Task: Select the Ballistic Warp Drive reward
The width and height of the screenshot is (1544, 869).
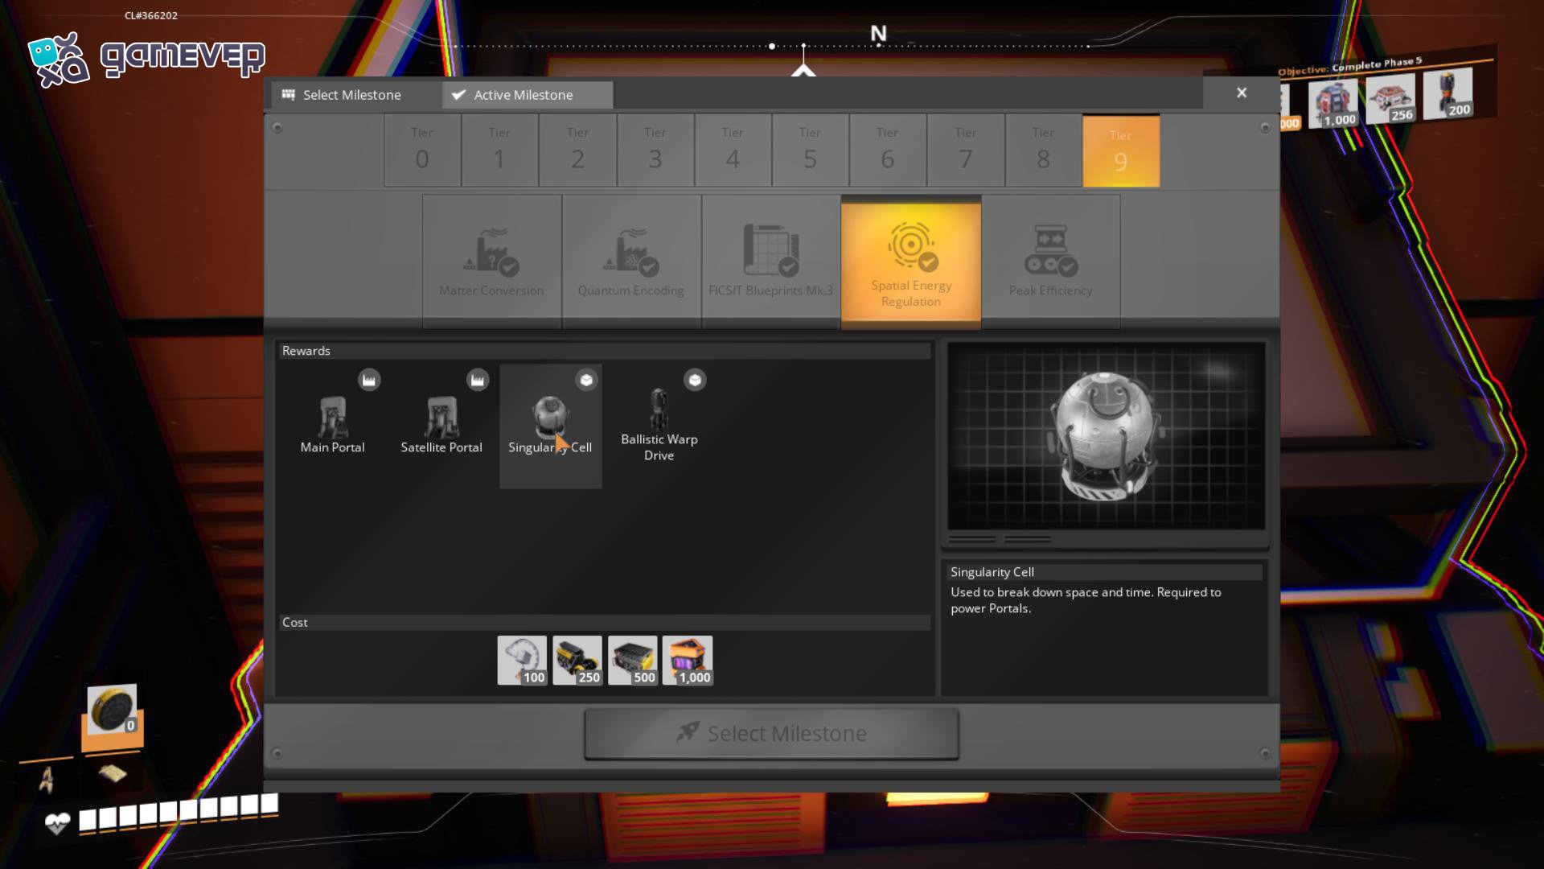Action: pyautogui.click(x=659, y=426)
